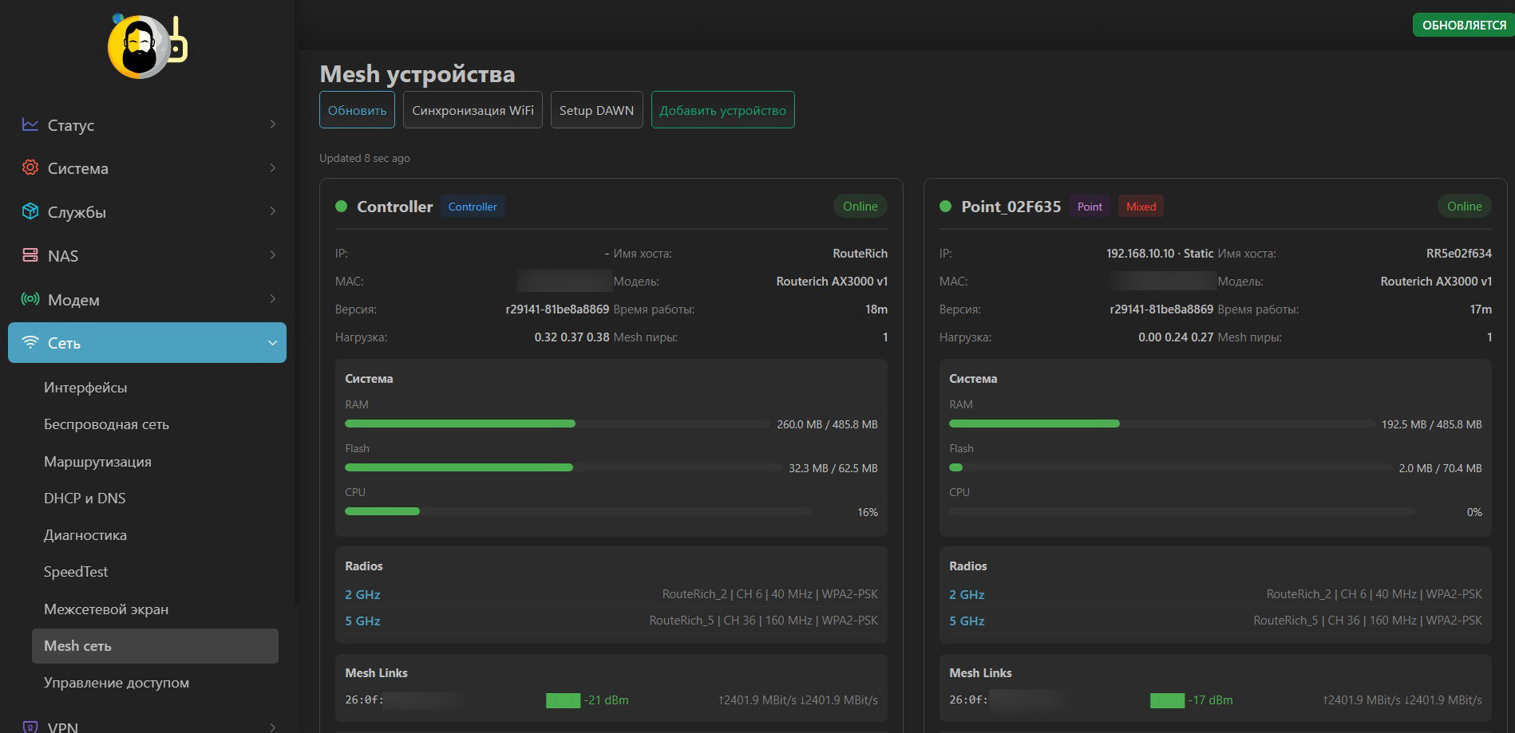Open Point_02F635 2 GHz radio link

[967, 595]
